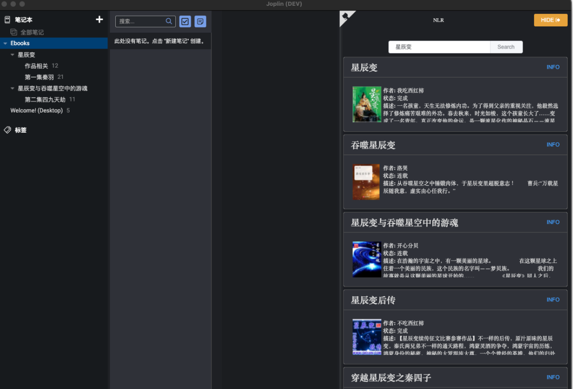Collapse 星辰变与吞噬星空中的游魂 notebook arrow
Viewport: 573px width, 389px height.
tap(12, 88)
